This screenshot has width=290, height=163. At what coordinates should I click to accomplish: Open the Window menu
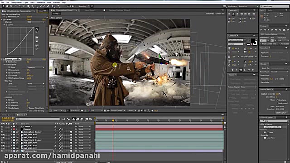pos(56,3)
